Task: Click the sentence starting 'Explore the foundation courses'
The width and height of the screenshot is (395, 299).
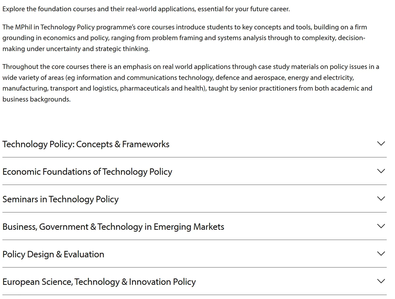Action: (x=146, y=9)
